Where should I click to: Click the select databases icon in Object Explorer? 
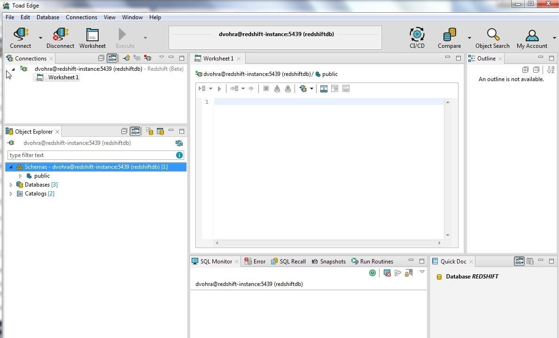pyautogui.click(x=149, y=131)
